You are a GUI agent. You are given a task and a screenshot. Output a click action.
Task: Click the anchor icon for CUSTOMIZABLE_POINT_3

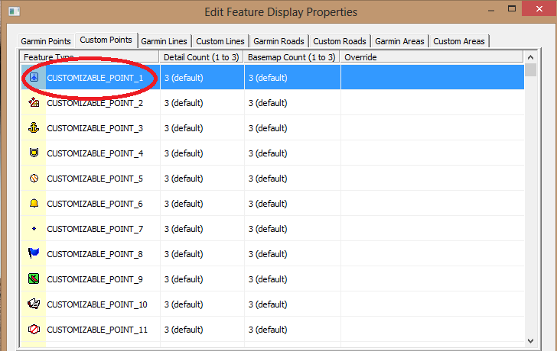34,128
